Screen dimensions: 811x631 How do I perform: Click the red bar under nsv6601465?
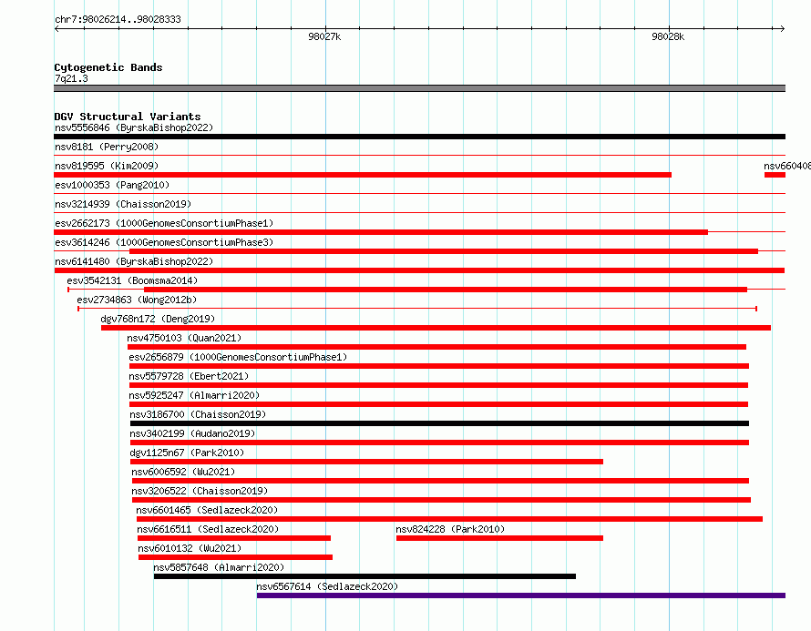[449, 519]
